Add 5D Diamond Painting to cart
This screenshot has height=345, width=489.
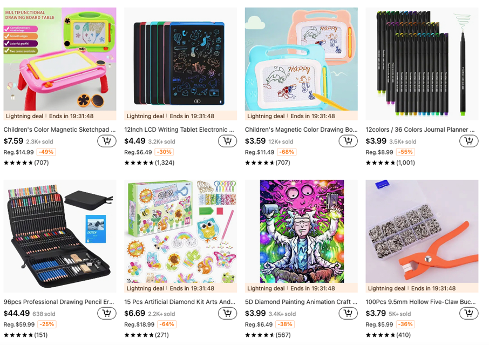click(x=348, y=313)
